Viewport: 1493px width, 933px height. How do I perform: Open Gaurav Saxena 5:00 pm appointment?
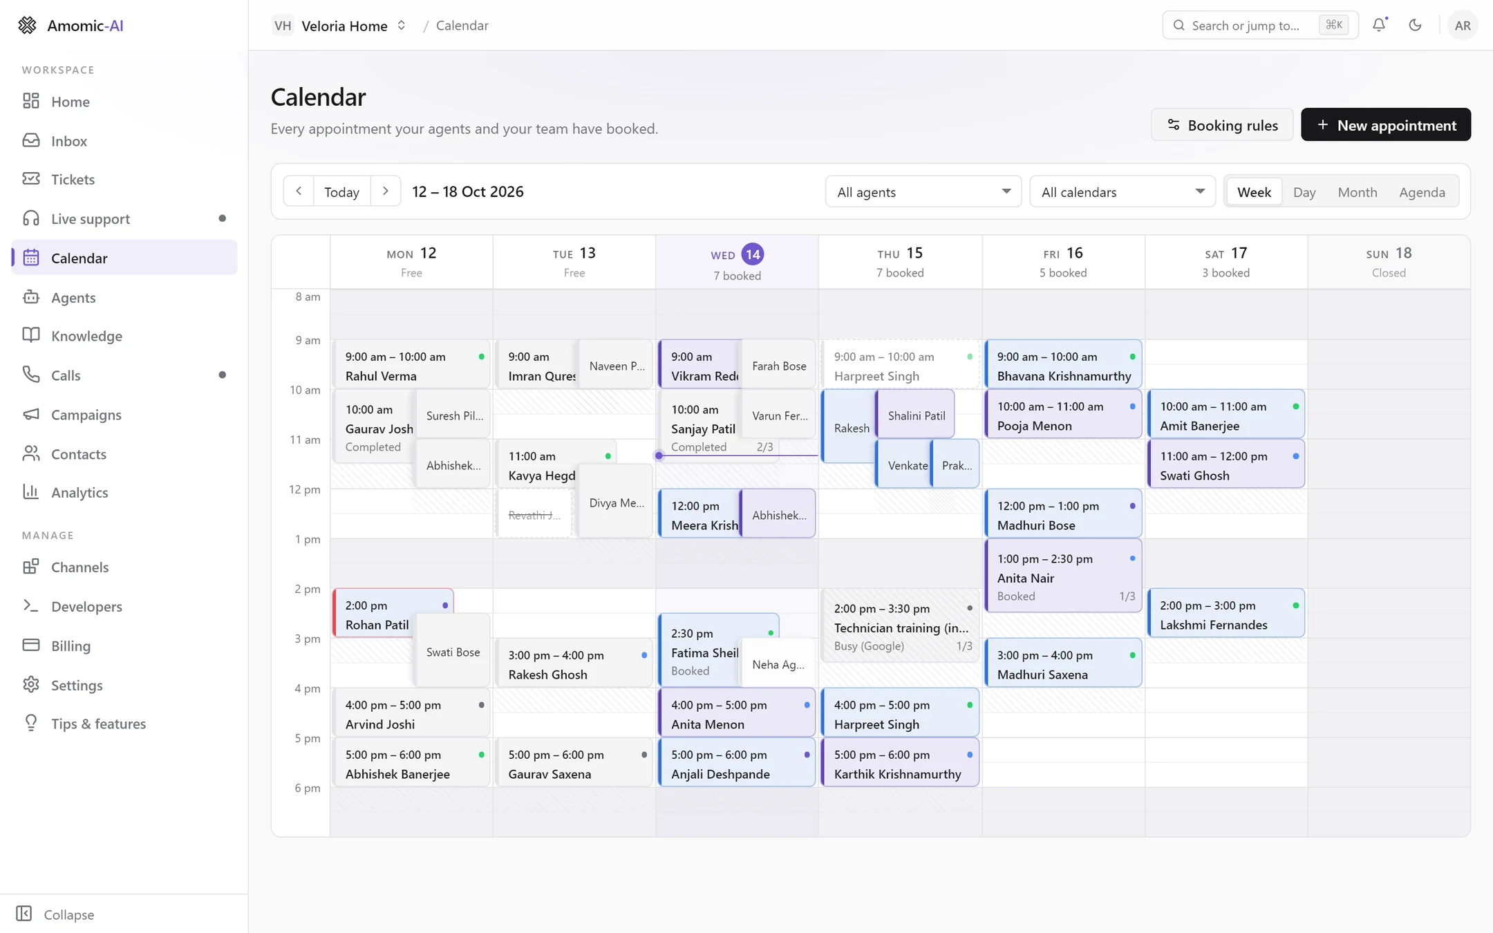tap(574, 762)
